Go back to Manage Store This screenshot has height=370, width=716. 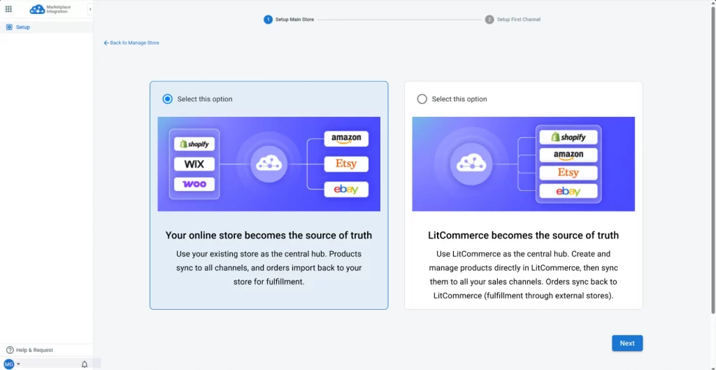(x=134, y=43)
